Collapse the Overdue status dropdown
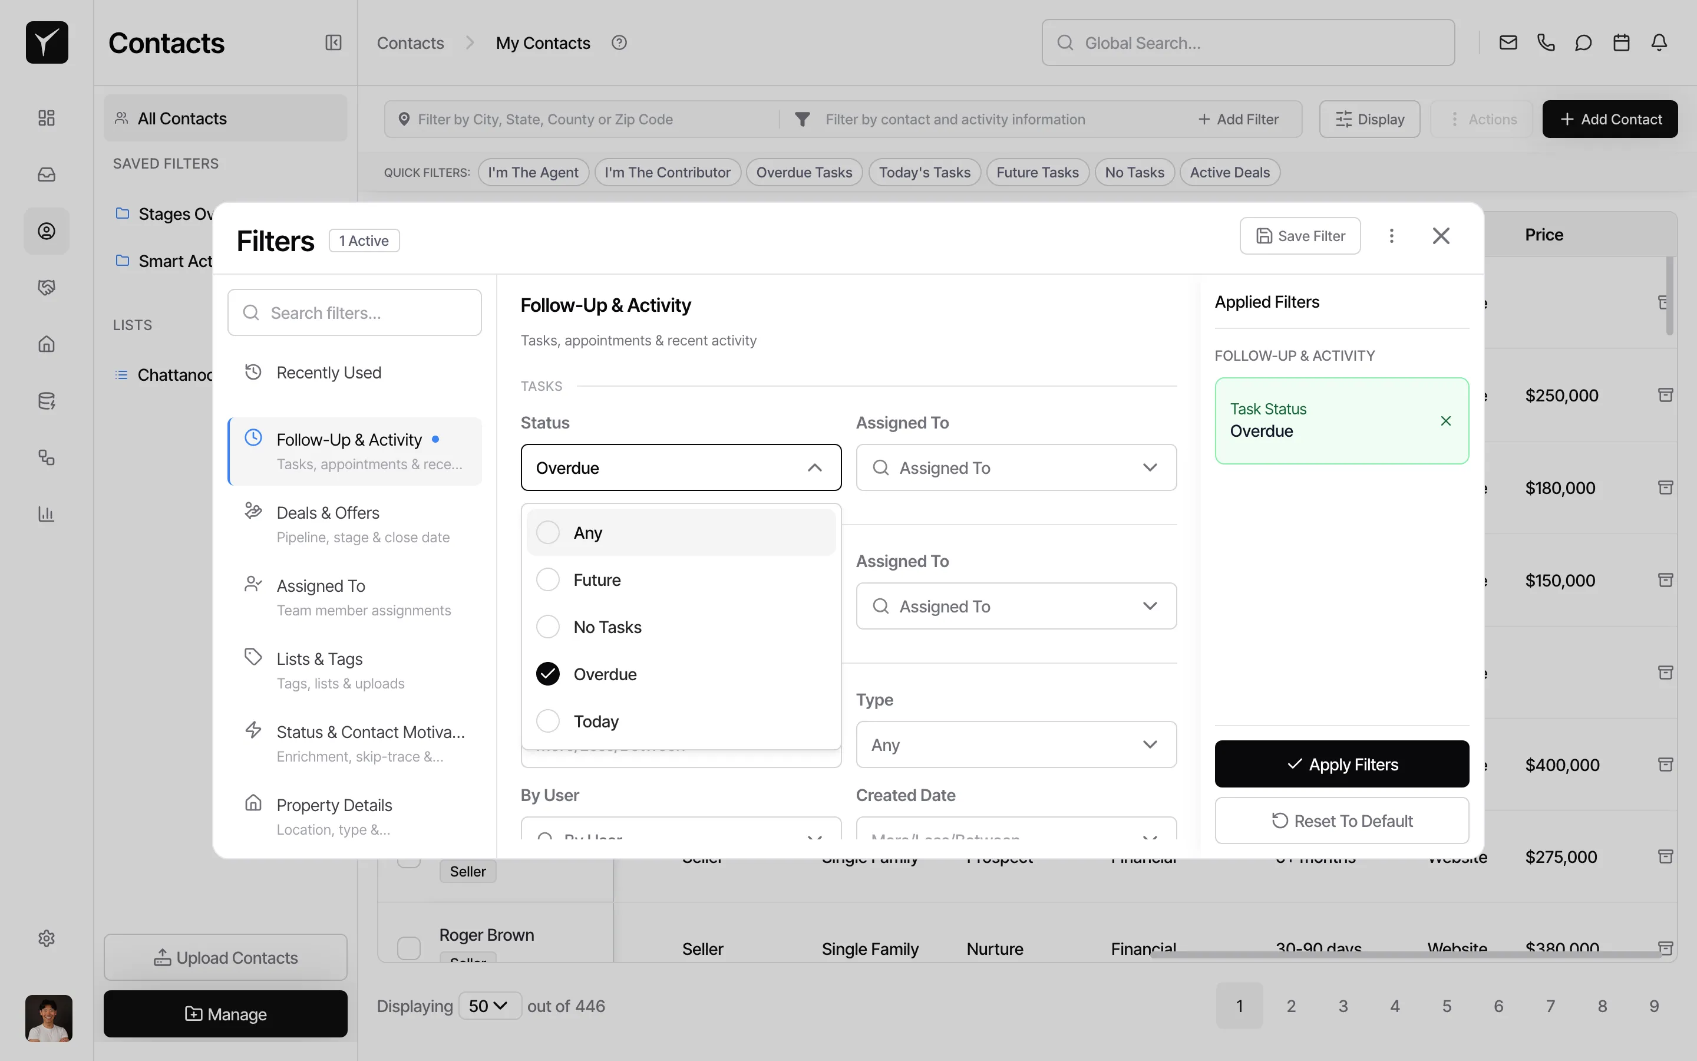Image resolution: width=1697 pixels, height=1061 pixels. (814, 467)
